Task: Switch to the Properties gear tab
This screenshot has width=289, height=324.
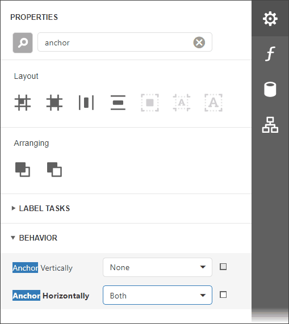Action: pos(270,19)
